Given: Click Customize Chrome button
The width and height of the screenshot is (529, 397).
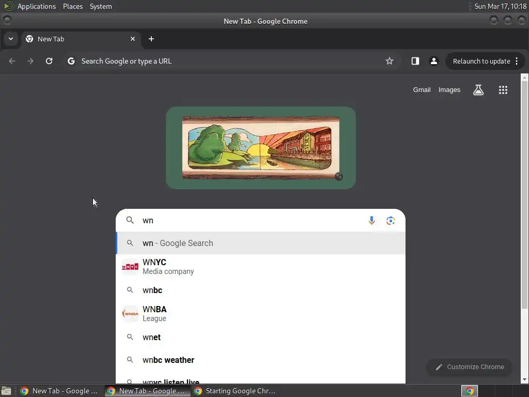Looking at the screenshot, I should [x=469, y=367].
